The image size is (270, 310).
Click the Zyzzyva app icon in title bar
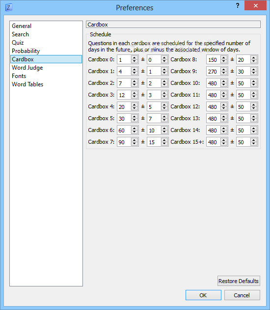click(8, 8)
